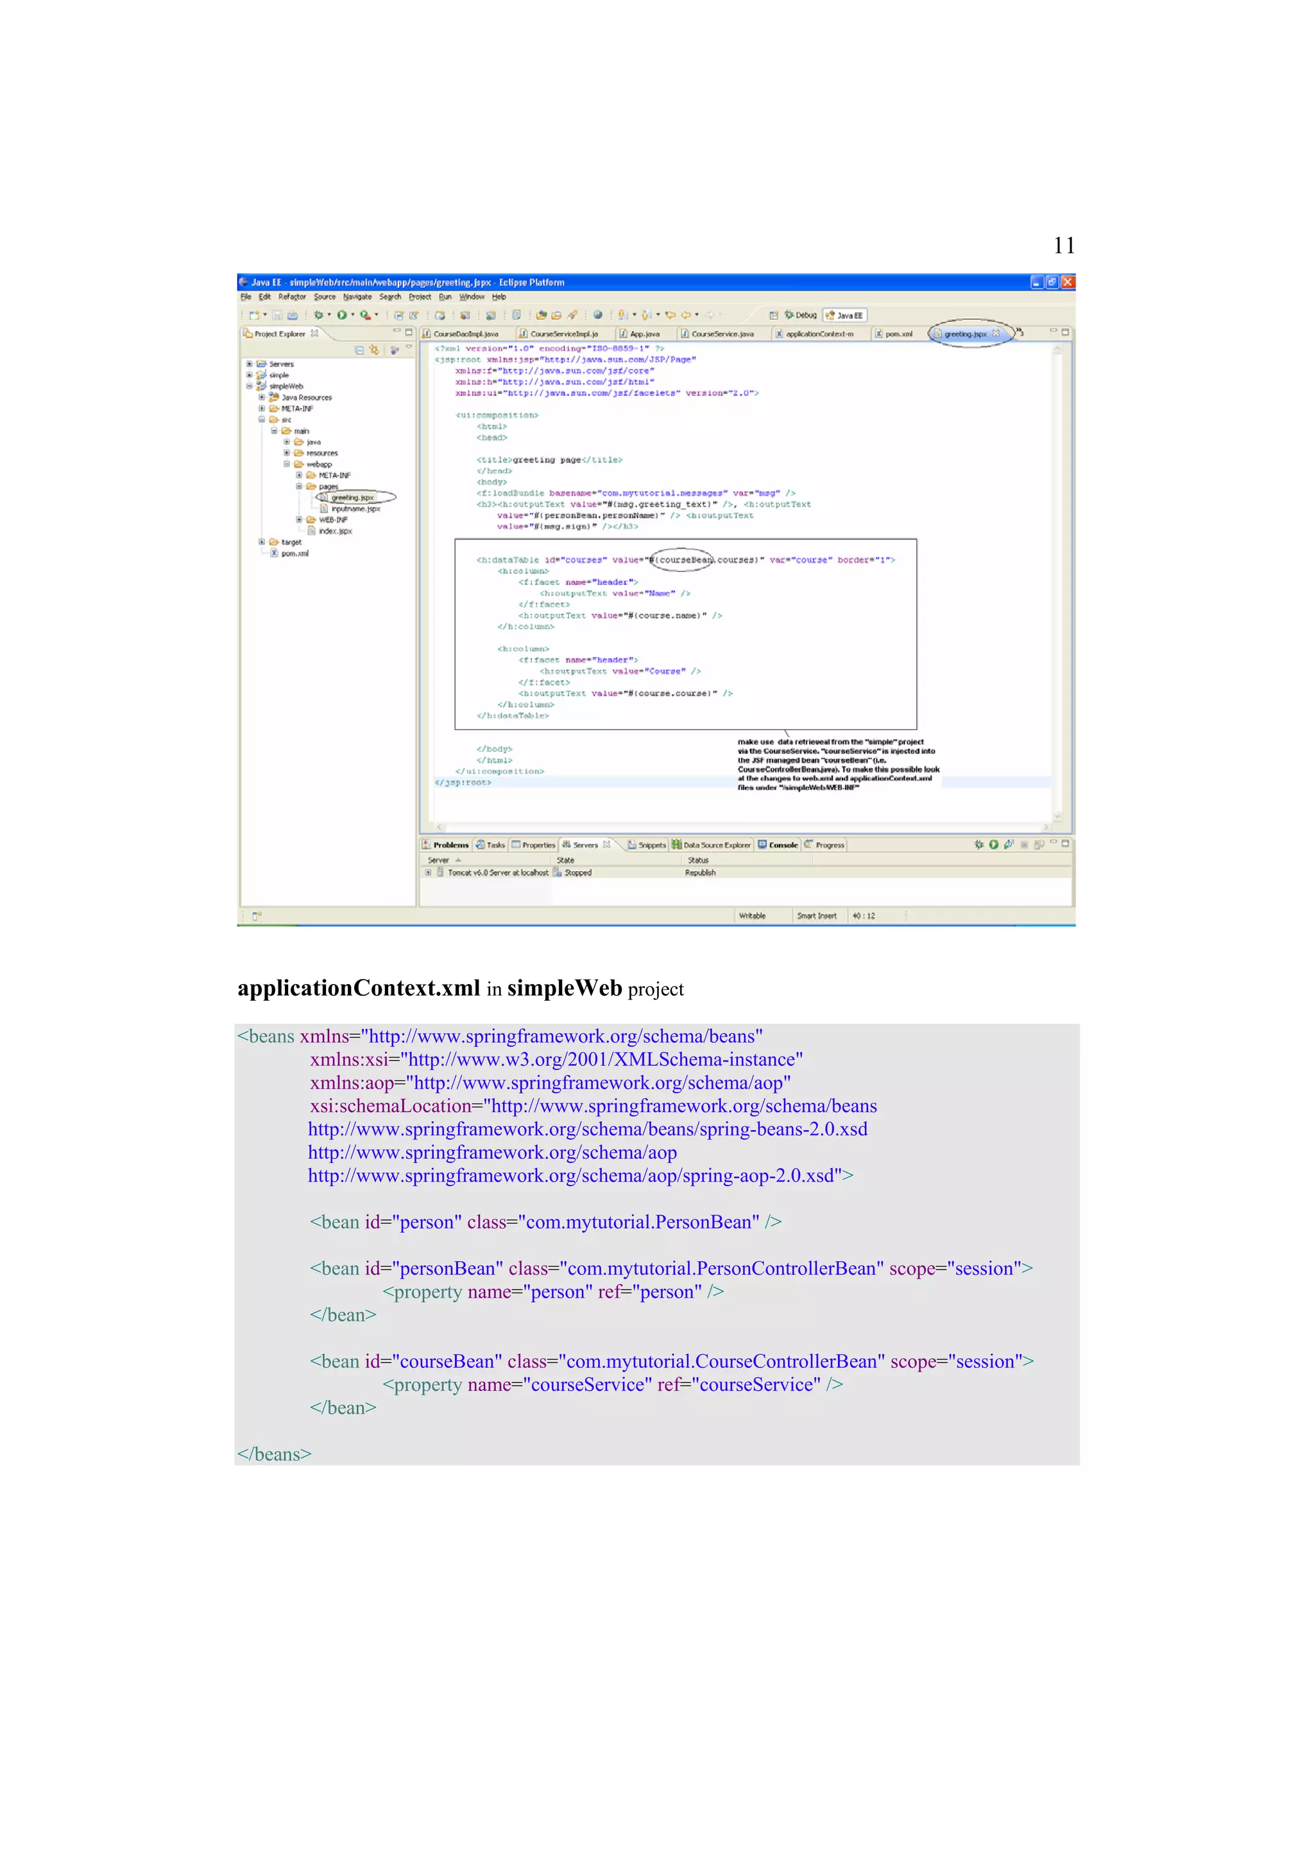Click the Publish to server icon
Image resolution: width=1314 pixels, height=1859 pixels.
[1038, 844]
